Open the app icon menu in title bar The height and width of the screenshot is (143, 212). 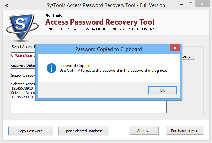point(6,5)
